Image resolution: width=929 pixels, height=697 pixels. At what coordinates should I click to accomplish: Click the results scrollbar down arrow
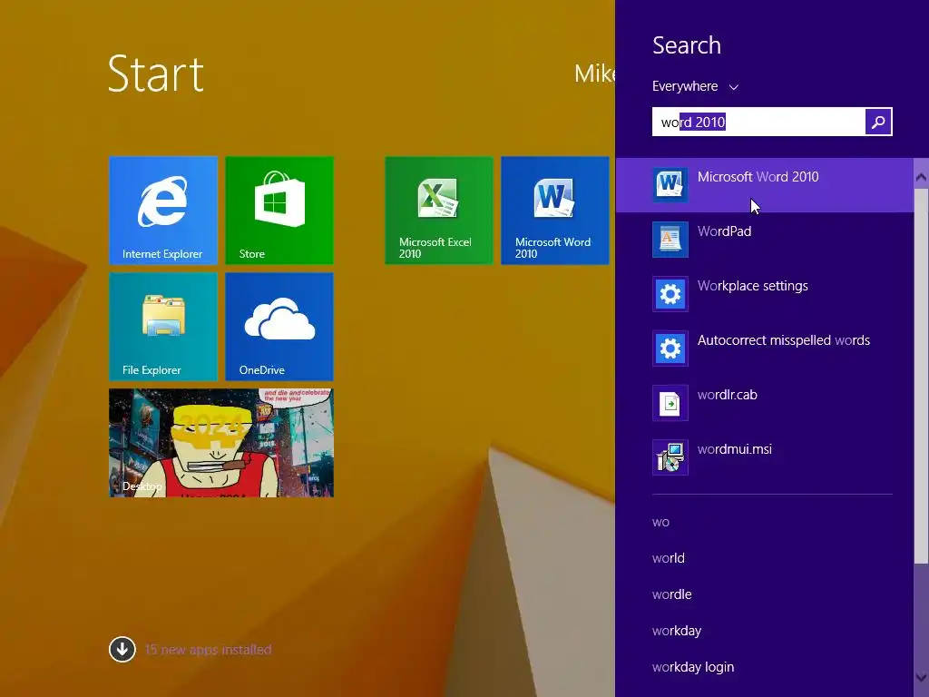click(921, 677)
